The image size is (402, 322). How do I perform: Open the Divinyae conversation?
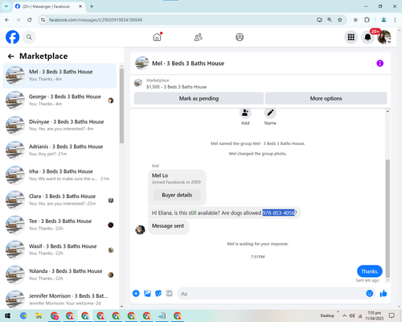(59, 125)
